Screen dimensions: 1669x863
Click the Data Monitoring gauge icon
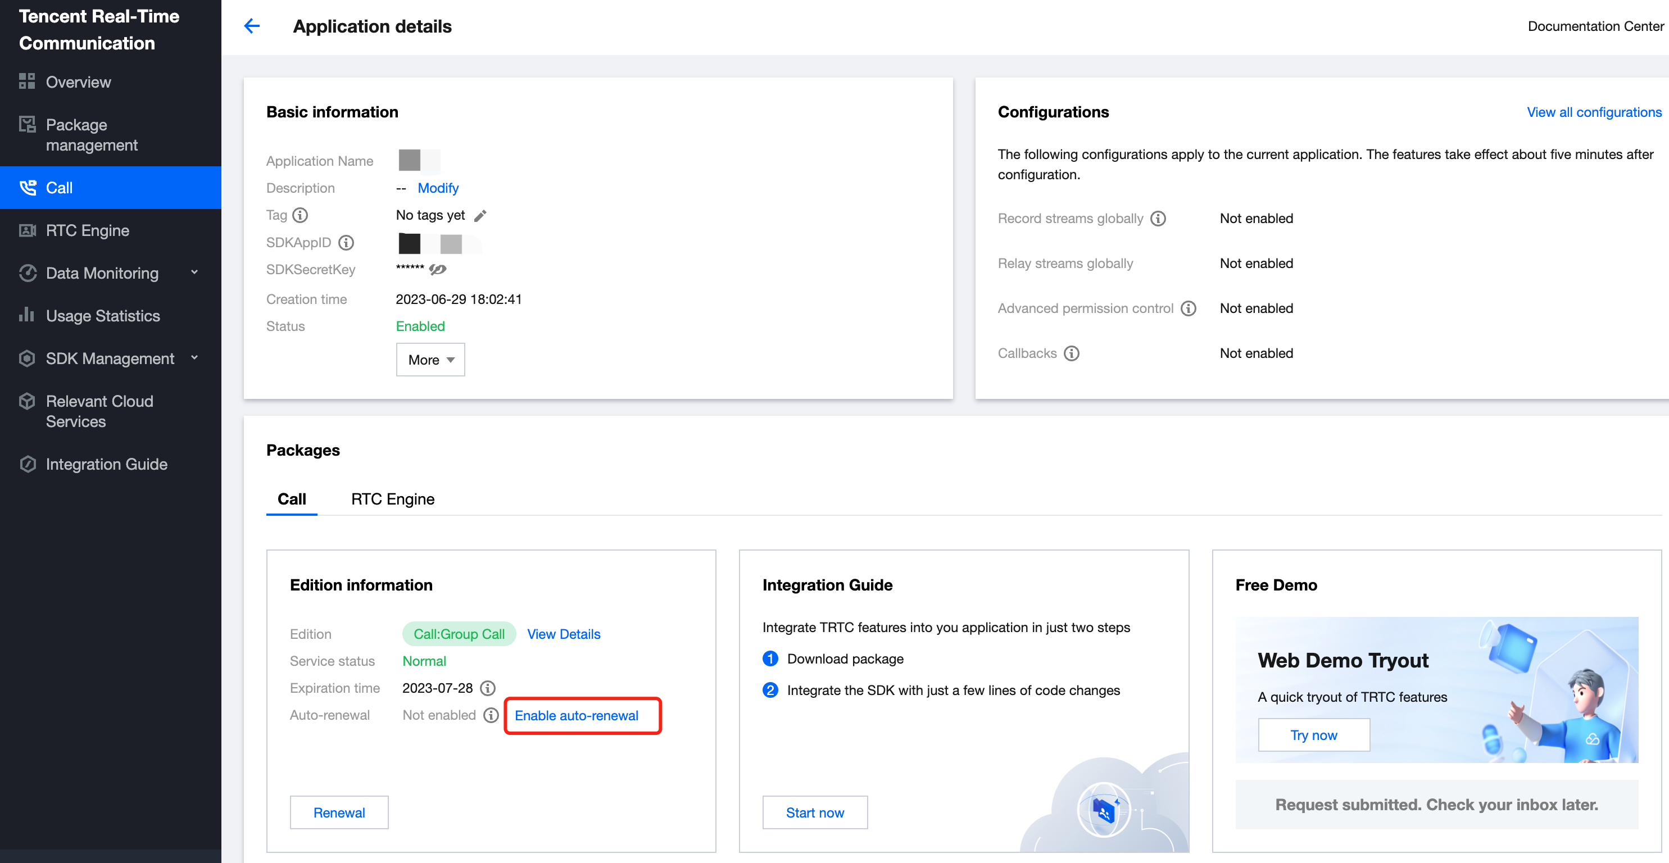tap(27, 274)
